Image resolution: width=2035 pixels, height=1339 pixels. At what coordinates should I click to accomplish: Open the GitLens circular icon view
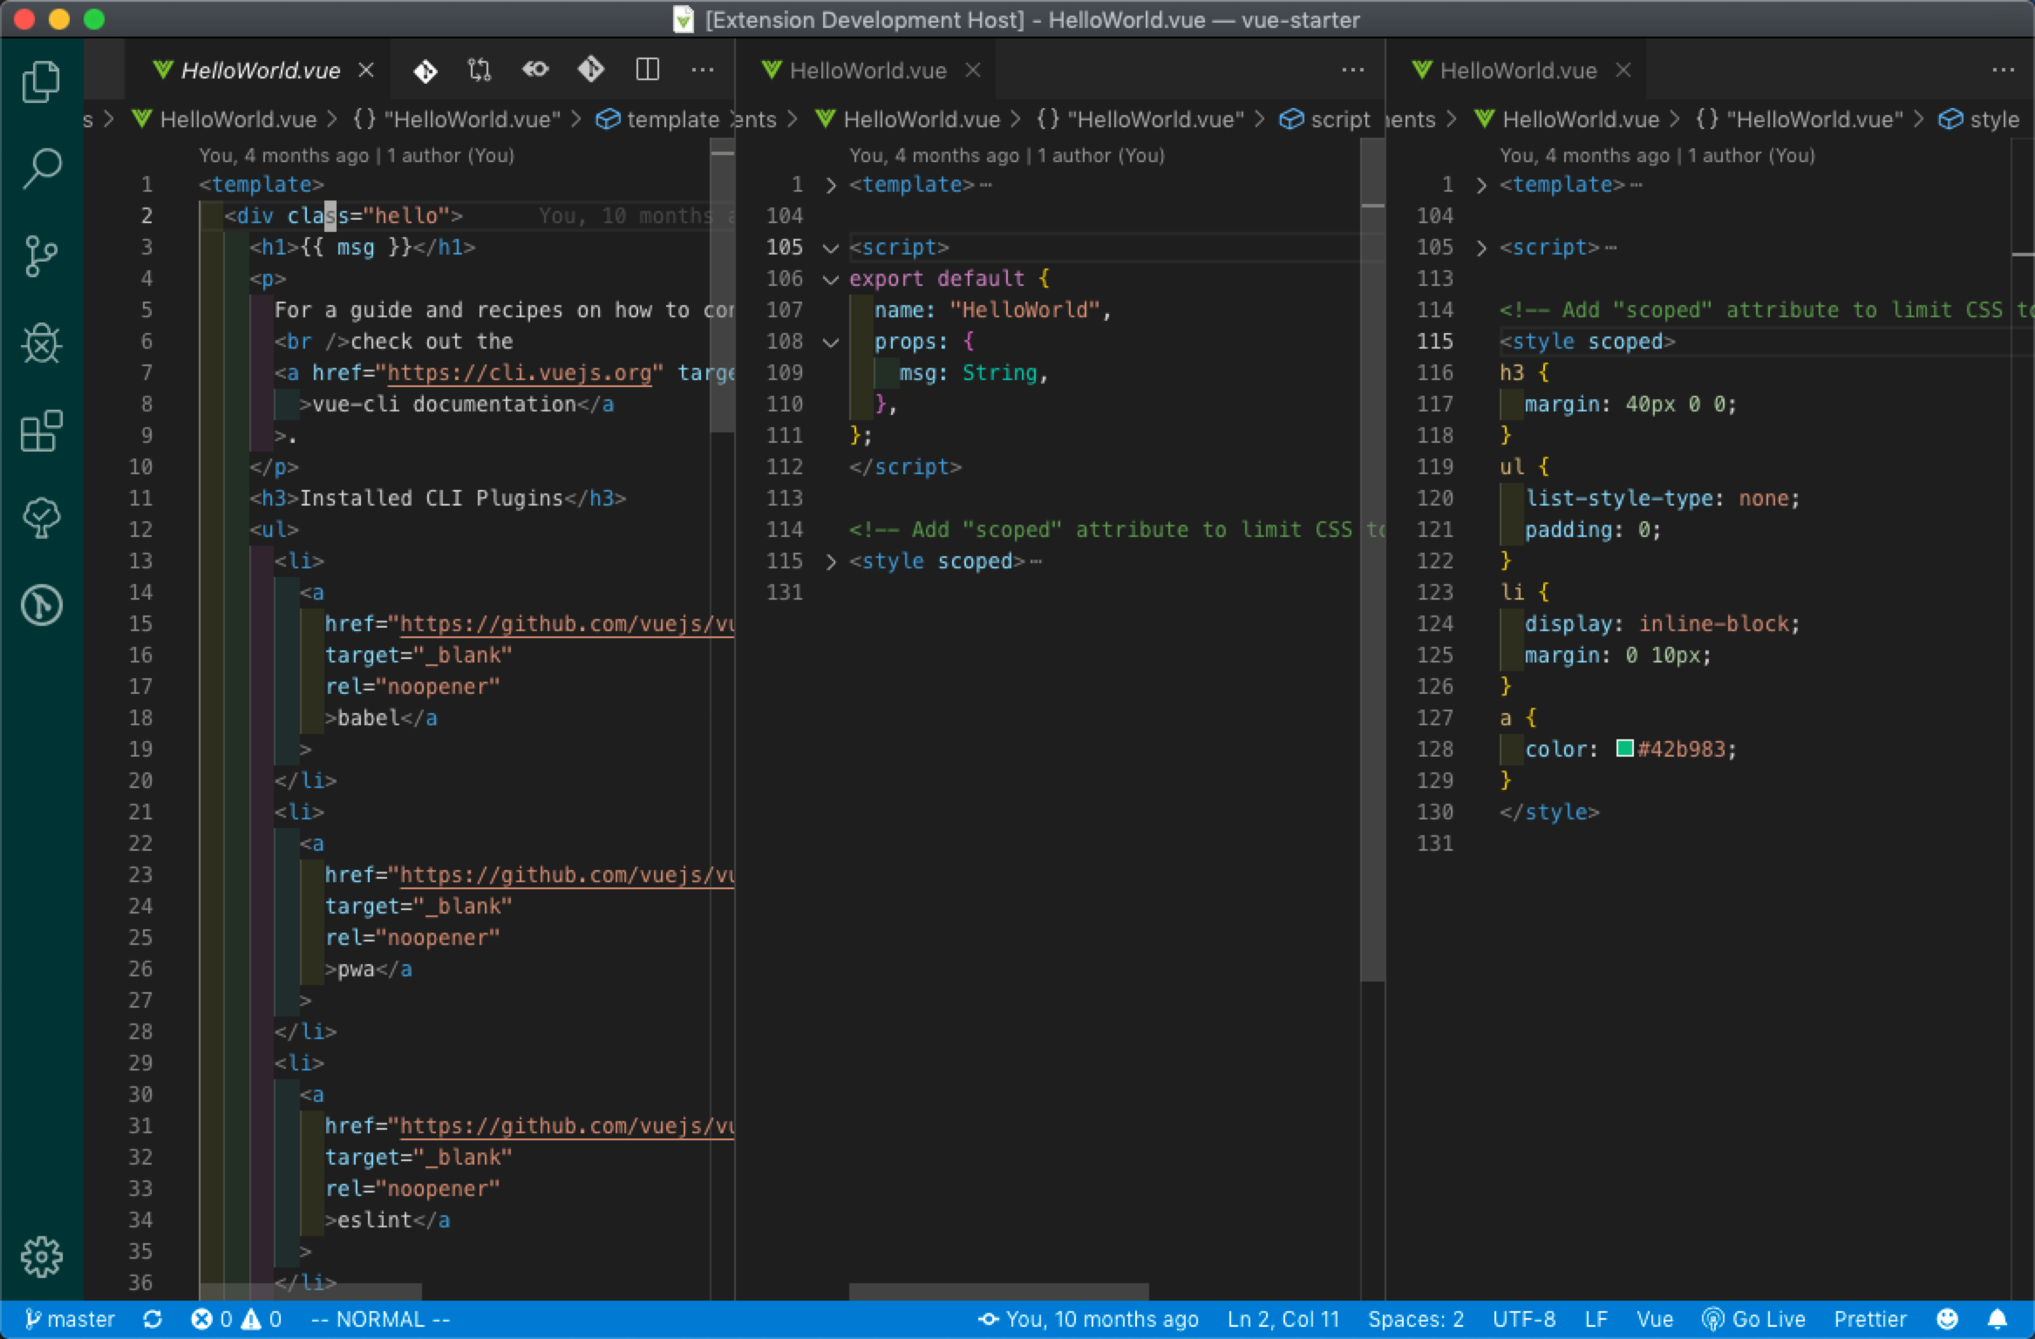41,605
